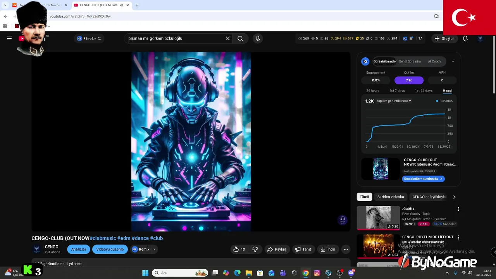
Task: Show more chips with the right arrow
Action: [455, 197]
